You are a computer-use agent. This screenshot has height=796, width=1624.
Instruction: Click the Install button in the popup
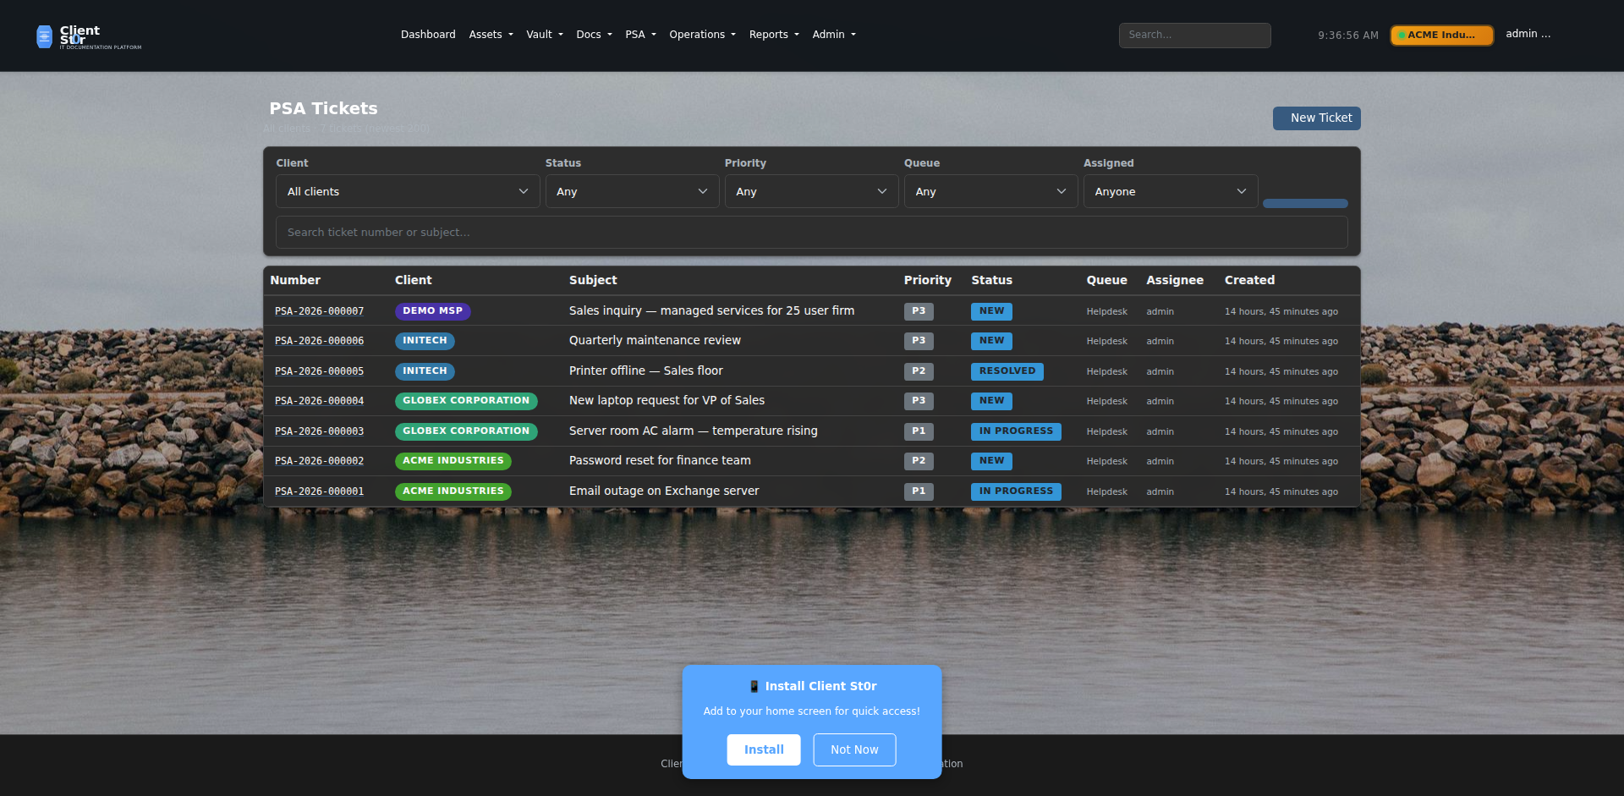pos(764,749)
